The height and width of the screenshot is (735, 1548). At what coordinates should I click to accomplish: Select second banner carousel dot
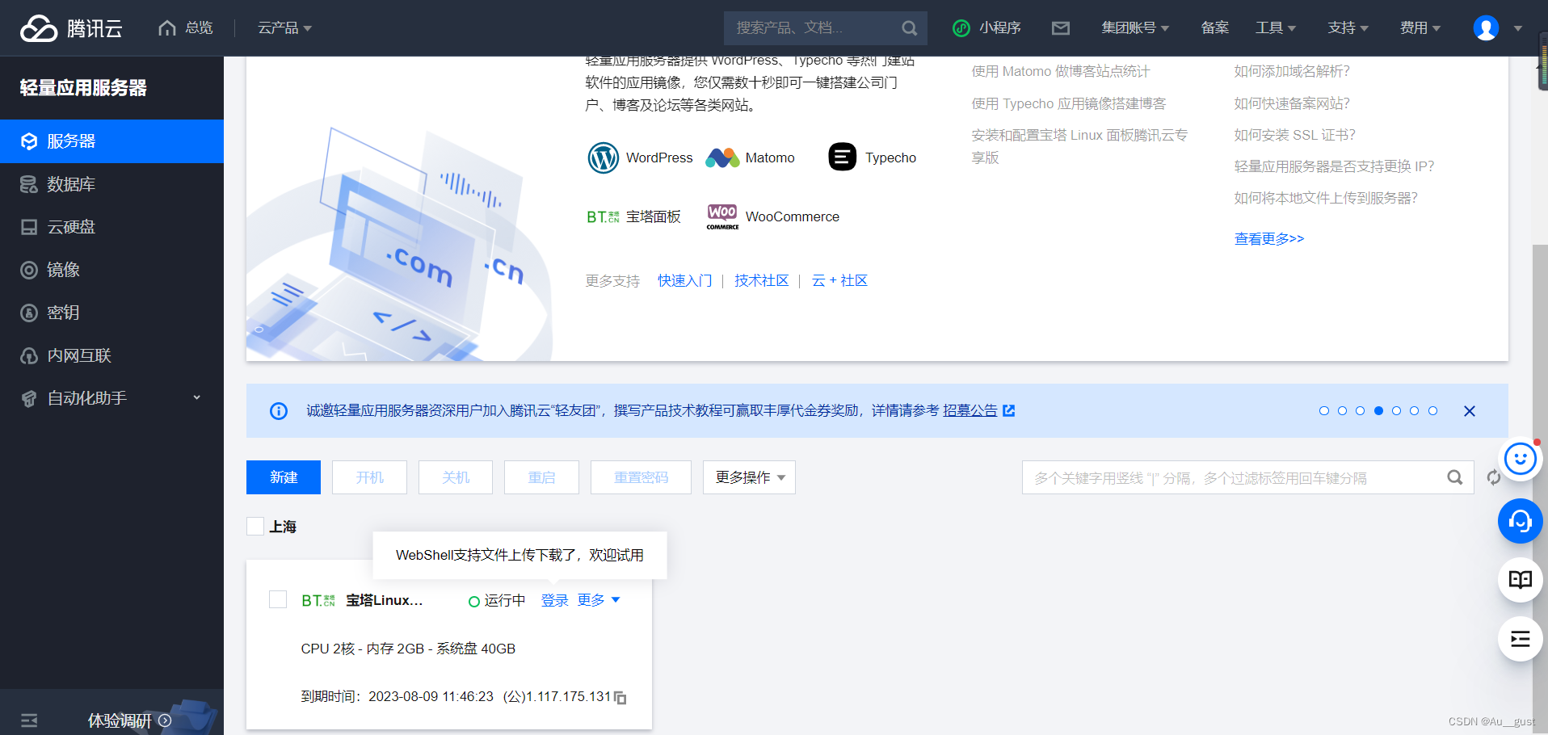point(1342,410)
